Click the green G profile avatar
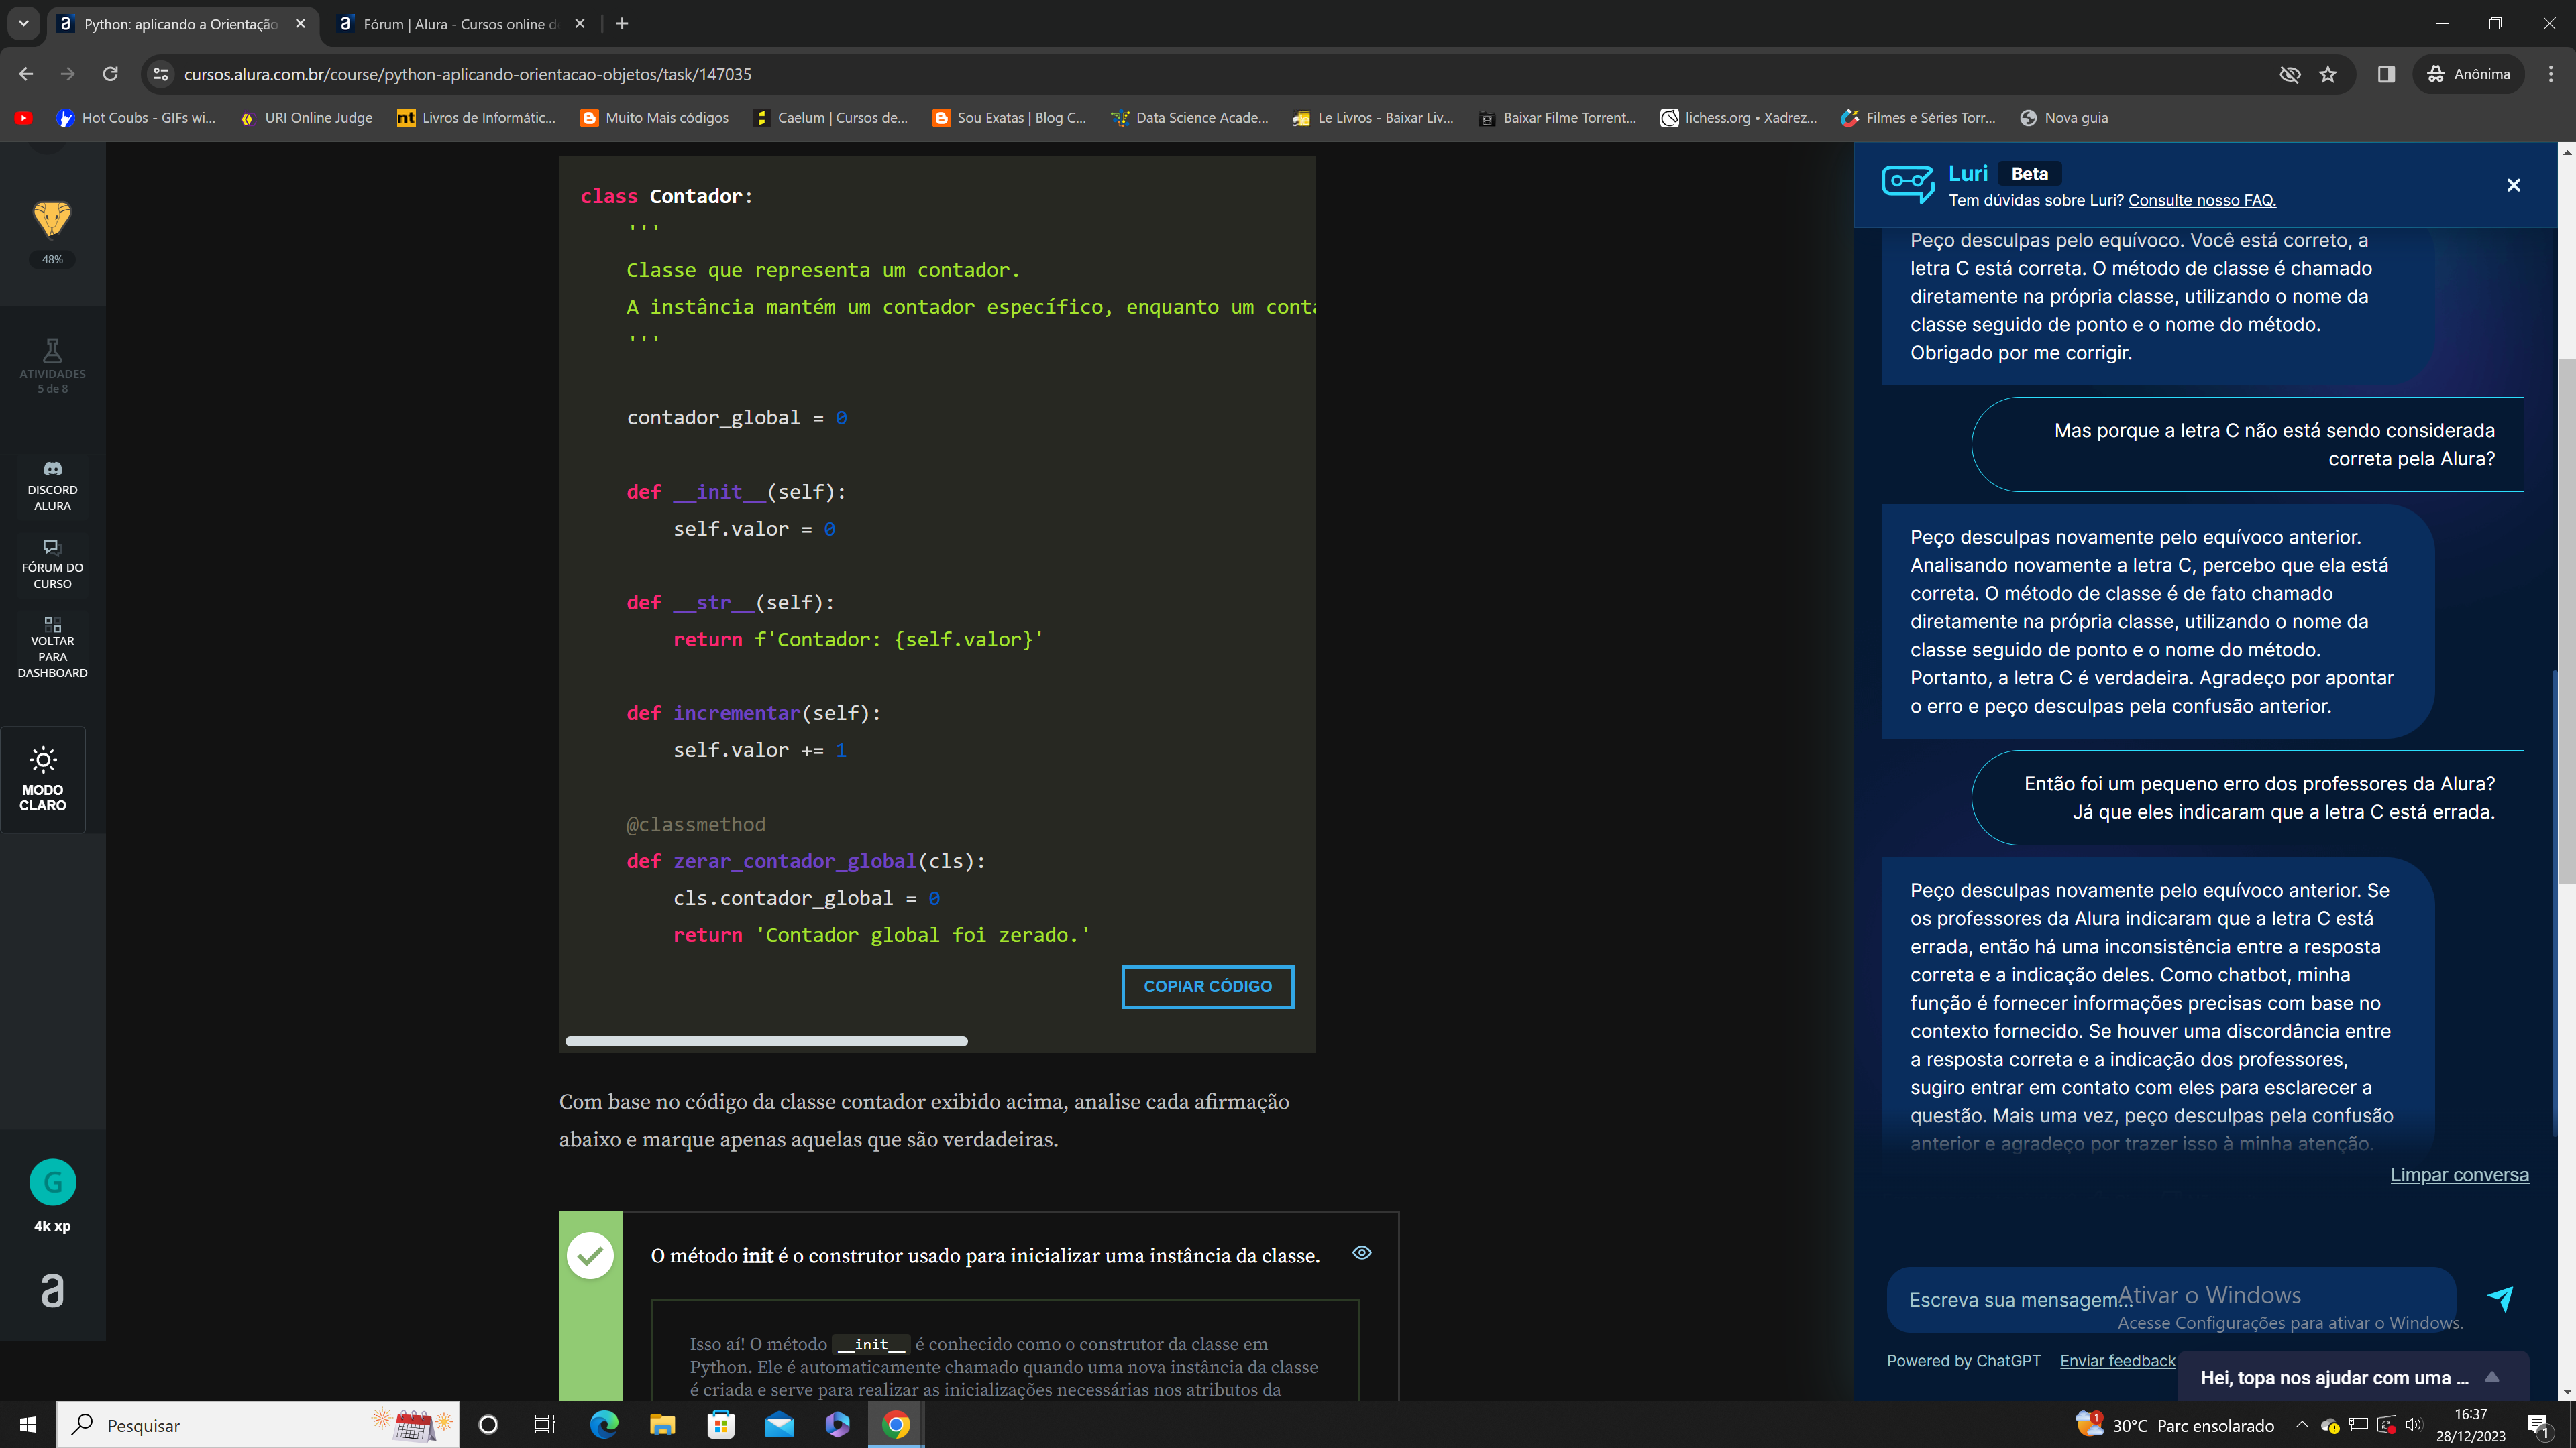2576x1448 pixels. 52,1182
